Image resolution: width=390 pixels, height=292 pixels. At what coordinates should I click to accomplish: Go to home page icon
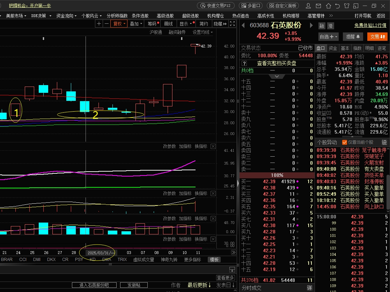329,6
